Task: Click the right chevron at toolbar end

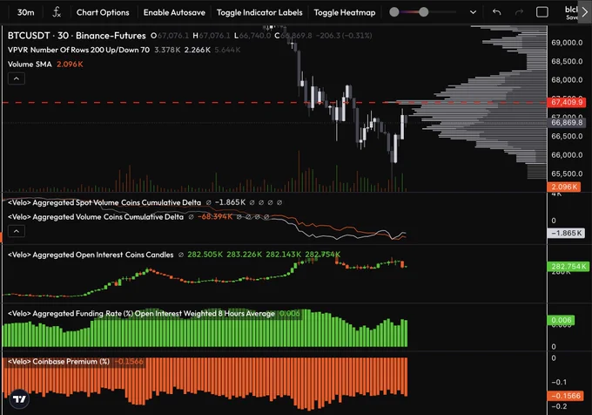Action: [x=585, y=12]
